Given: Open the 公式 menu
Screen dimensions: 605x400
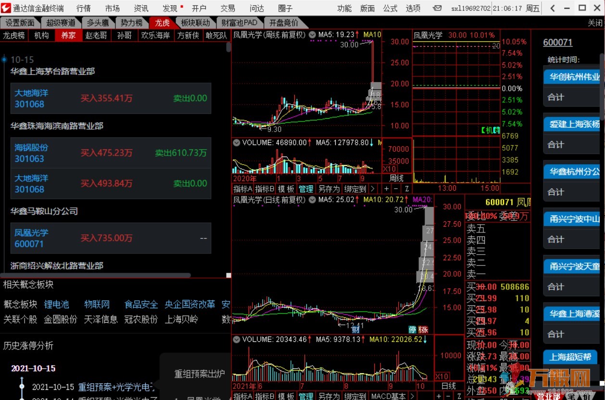Looking at the screenshot, I should [x=391, y=8].
